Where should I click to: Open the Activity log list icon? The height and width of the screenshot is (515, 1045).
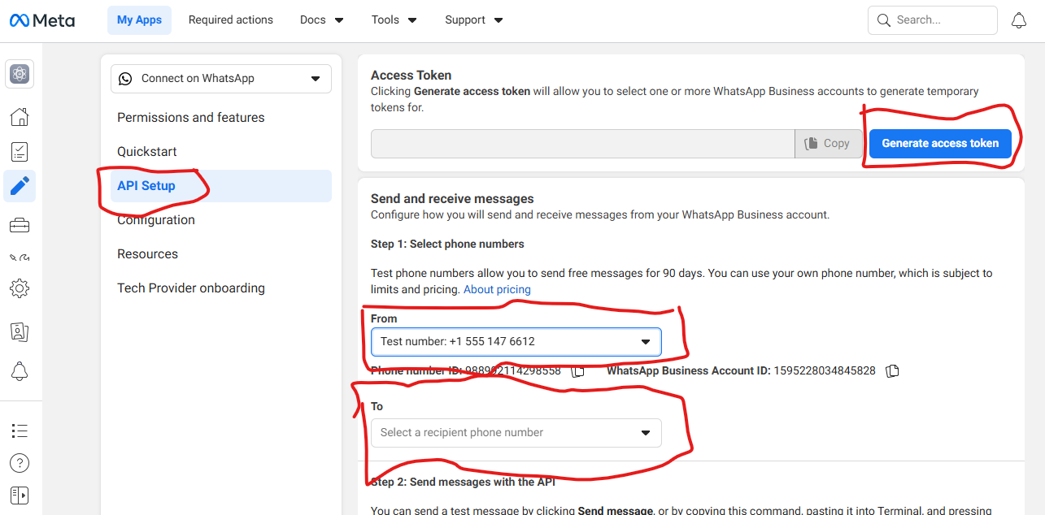click(x=19, y=431)
